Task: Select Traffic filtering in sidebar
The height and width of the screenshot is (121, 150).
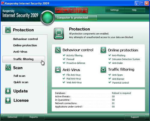Action: click(x=24, y=59)
